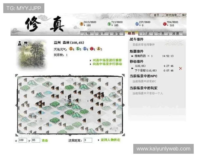The image size is (197, 157).
Task: Click the 14:52:13 refining timer
Action: tap(168, 56)
